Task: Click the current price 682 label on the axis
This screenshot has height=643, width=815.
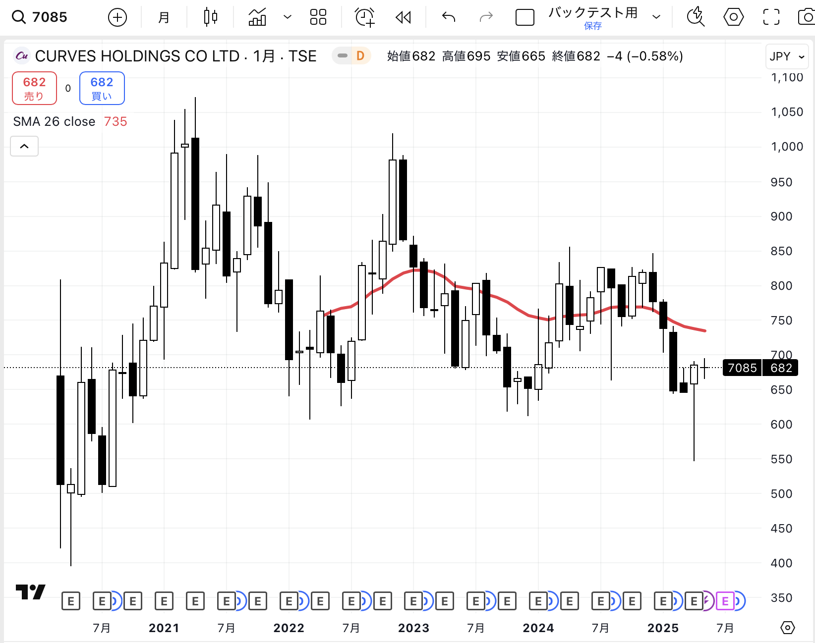Action: [x=781, y=368]
